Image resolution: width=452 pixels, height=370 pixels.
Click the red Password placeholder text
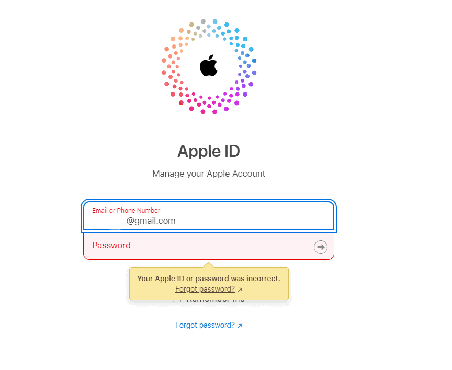point(111,246)
